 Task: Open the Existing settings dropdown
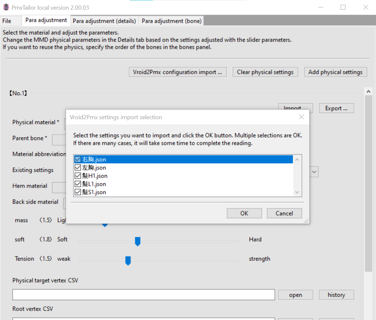[x=314, y=172]
